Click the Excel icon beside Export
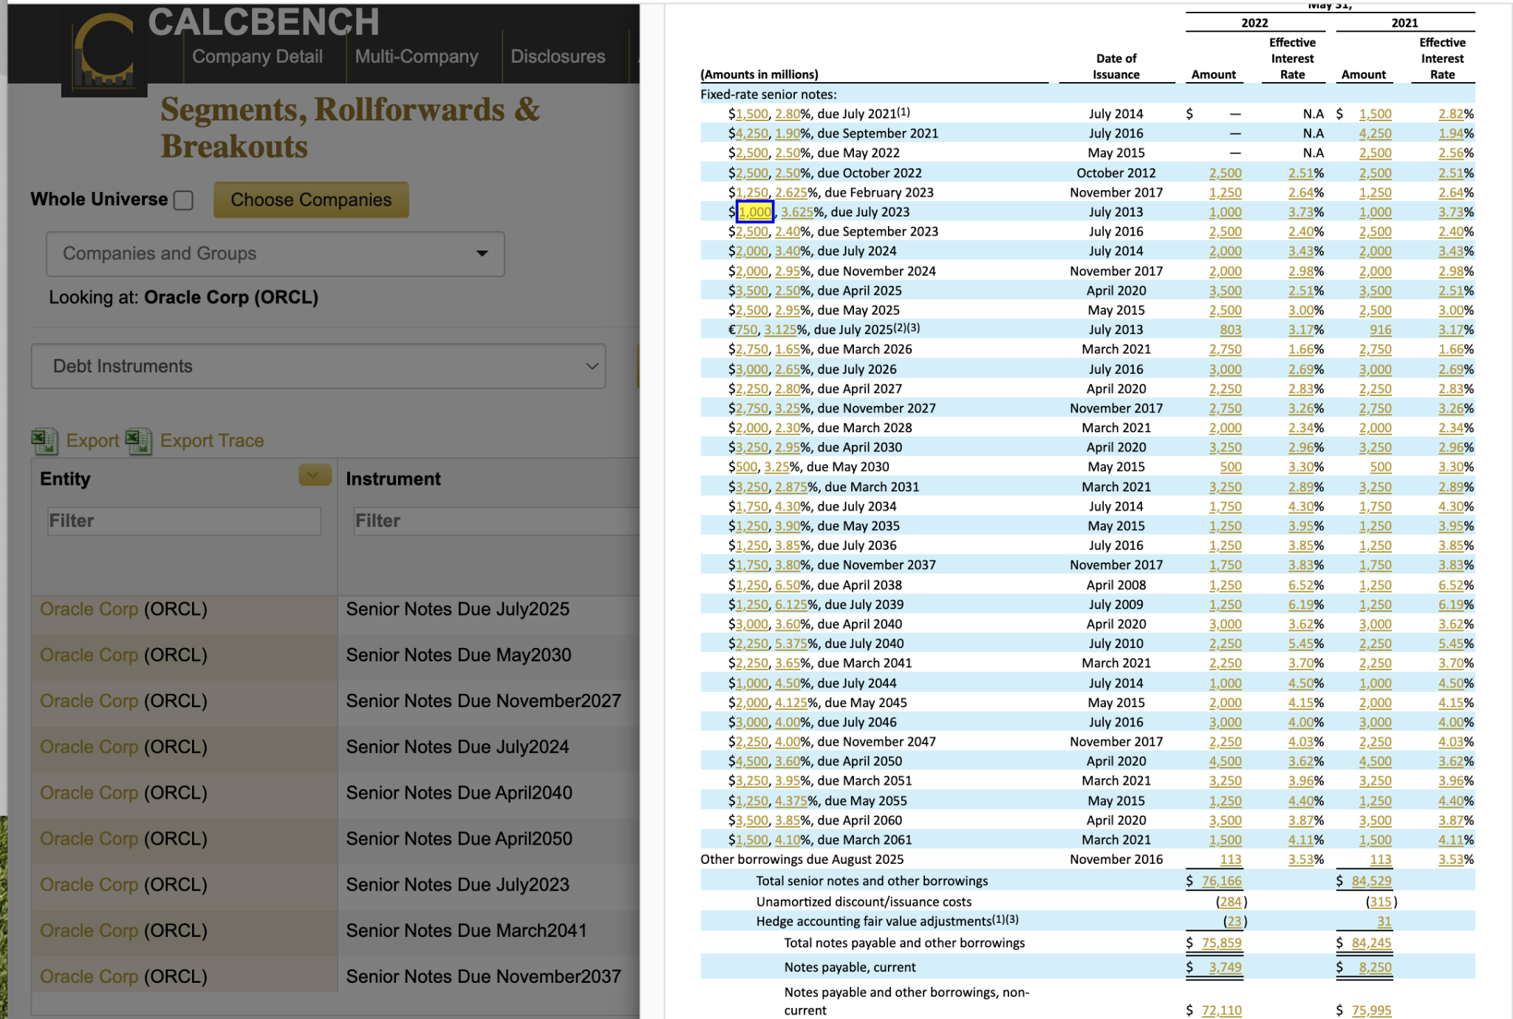The width and height of the screenshot is (1513, 1019). tap(44, 440)
